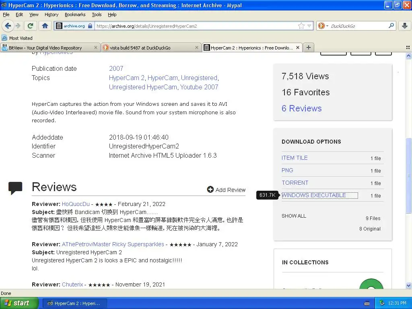Switch to vista build 5487 tab
412x309 pixels.
(151, 47)
